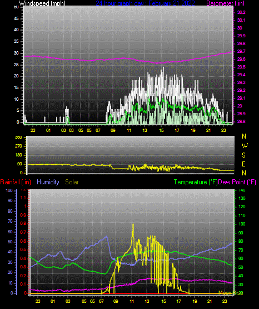Select the 70 tick on the humidity axis
Screen dimensions: 259x309
point(10,221)
